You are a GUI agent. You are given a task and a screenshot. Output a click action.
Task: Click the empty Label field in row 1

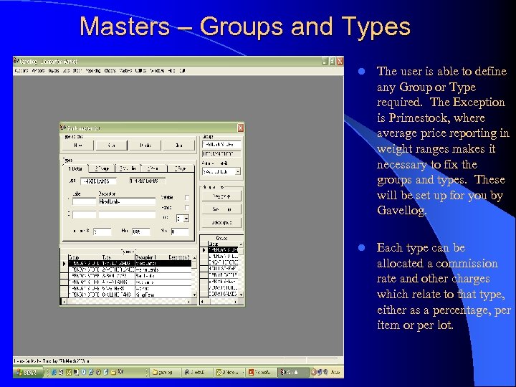(x=84, y=201)
